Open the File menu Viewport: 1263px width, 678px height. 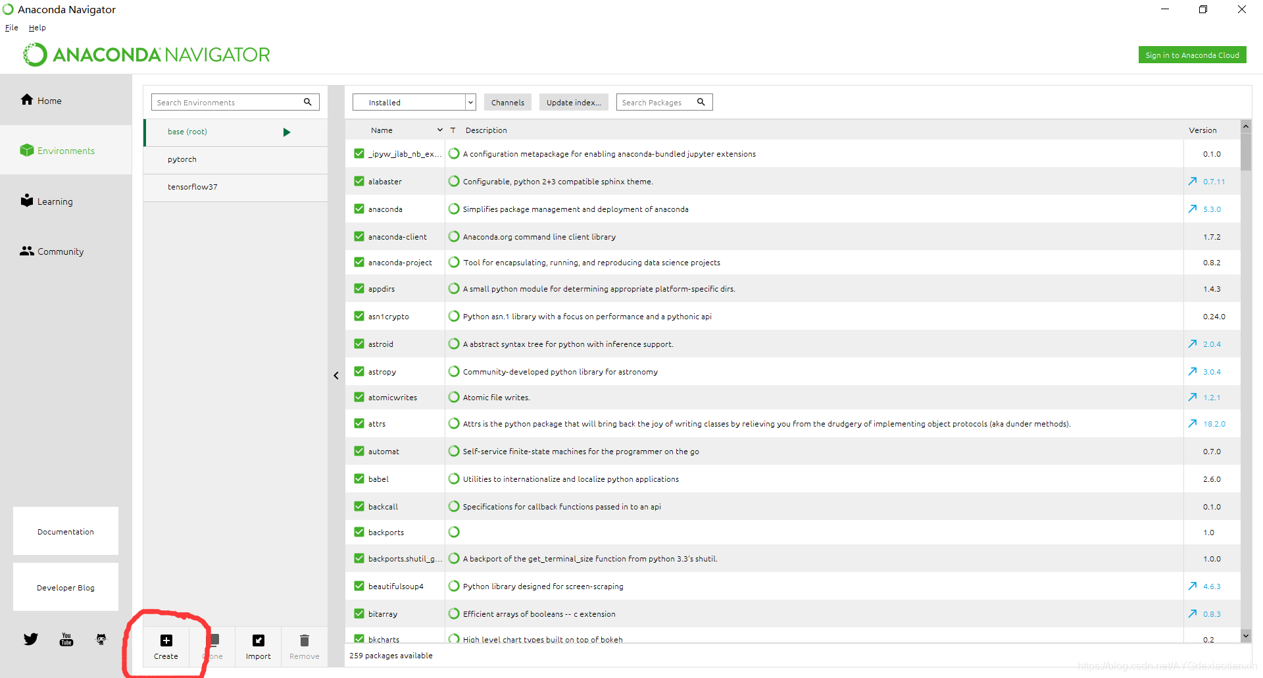coord(12,28)
